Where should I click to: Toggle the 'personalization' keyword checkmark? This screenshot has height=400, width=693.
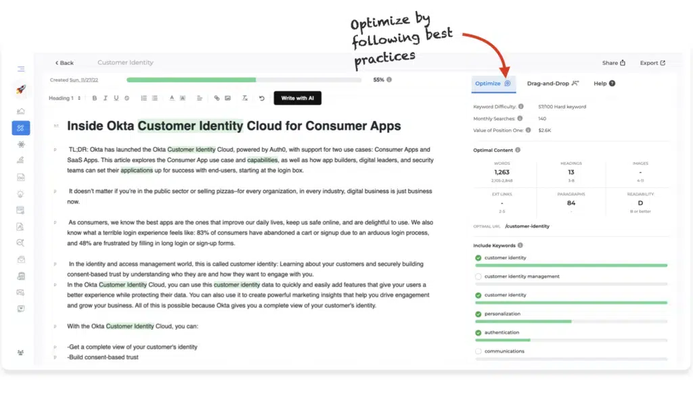[478, 314]
